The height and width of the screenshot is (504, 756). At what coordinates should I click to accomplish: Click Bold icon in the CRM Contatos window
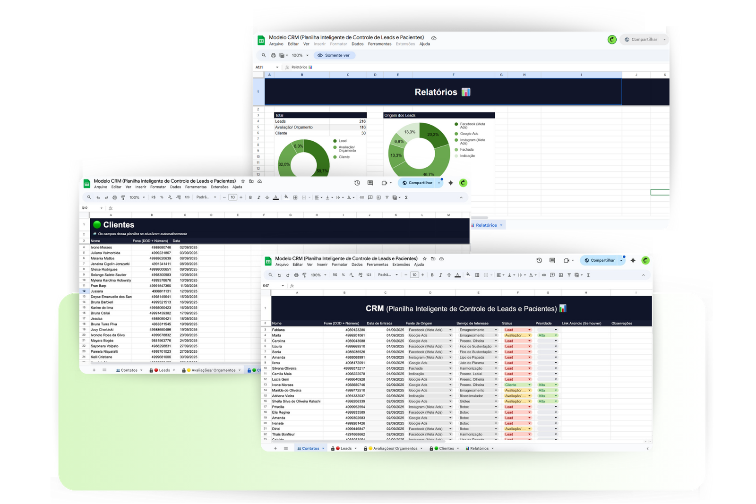coord(432,275)
